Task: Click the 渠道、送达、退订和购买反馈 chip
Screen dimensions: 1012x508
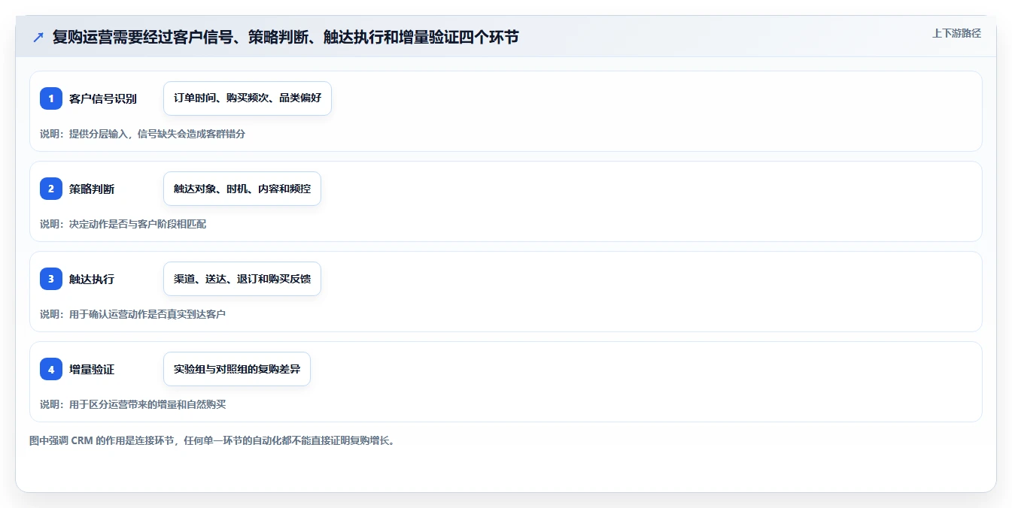Action: (242, 279)
